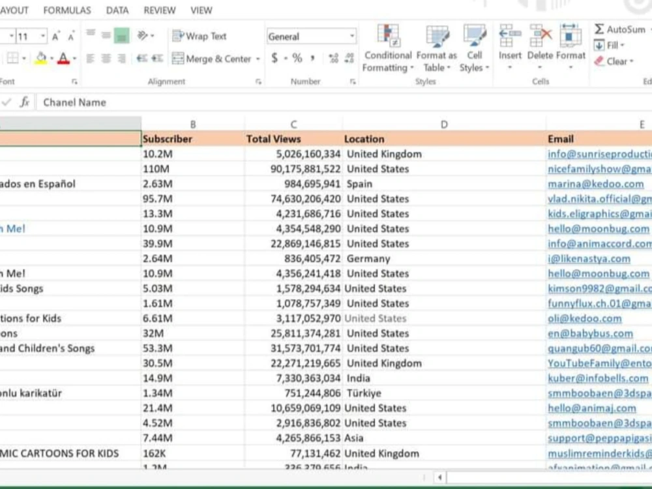Open the marina@kedoo.com email link
652x489 pixels.
[x=595, y=184]
